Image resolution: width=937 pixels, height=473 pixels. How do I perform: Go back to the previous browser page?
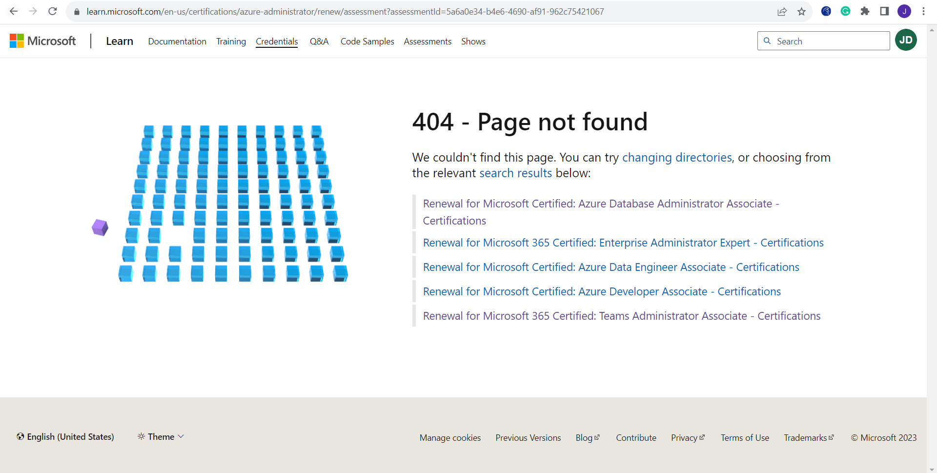[x=14, y=11]
